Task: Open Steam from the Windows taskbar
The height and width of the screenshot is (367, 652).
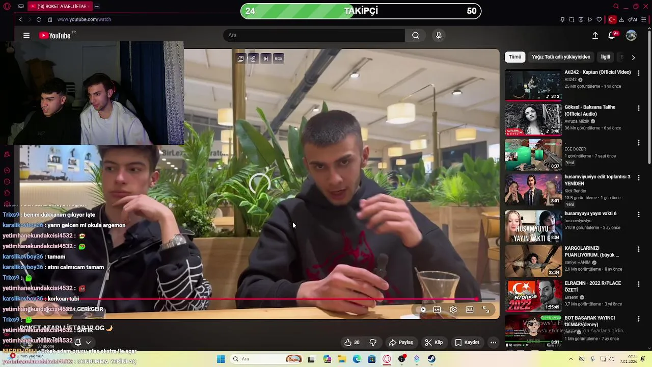Action: 431,359
